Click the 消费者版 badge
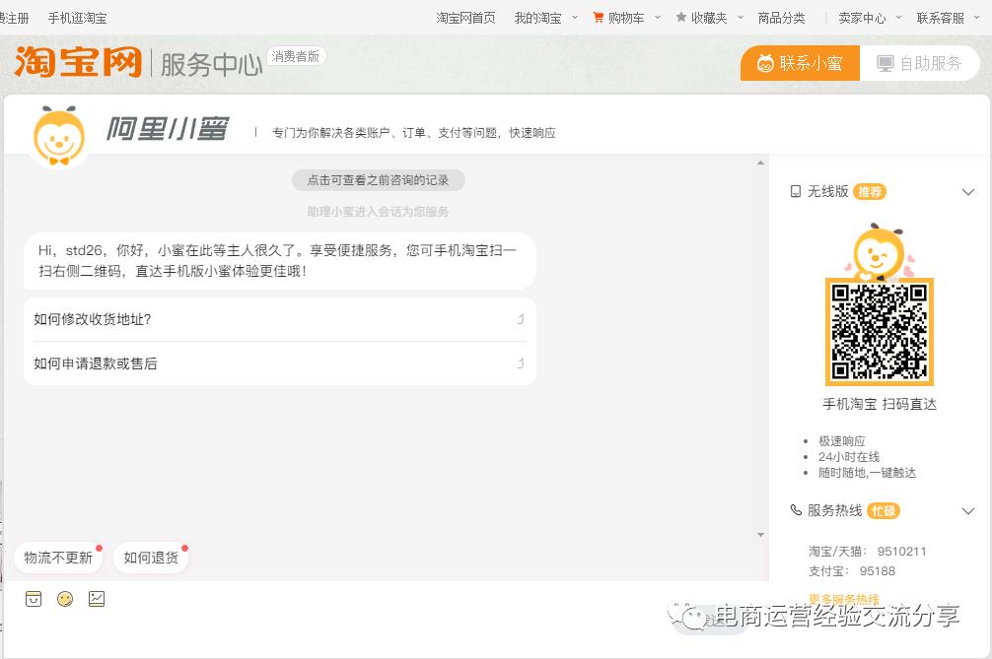The image size is (992, 659). [x=296, y=56]
